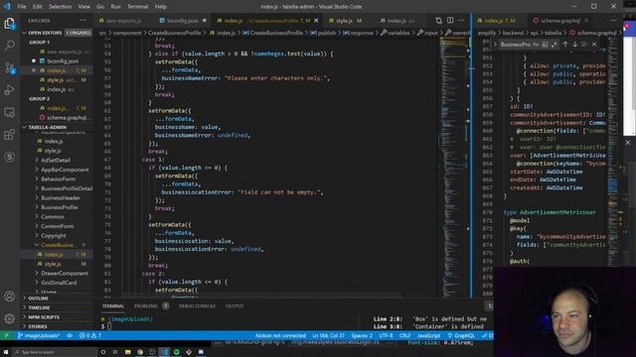Open the Manage gear icon
This screenshot has height=357, width=636.
click(9, 318)
